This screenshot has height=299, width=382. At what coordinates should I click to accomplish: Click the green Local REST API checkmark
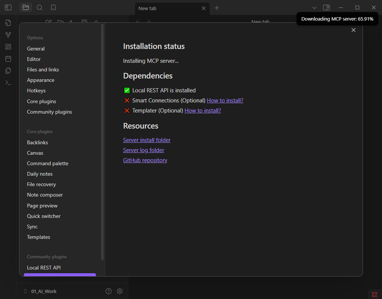[127, 90]
